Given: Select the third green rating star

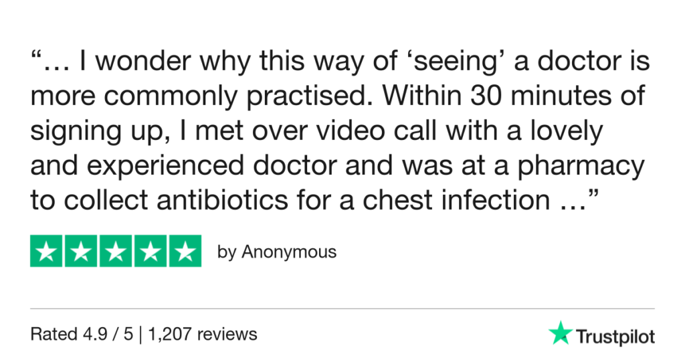Looking at the screenshot, I should point(116,252).
